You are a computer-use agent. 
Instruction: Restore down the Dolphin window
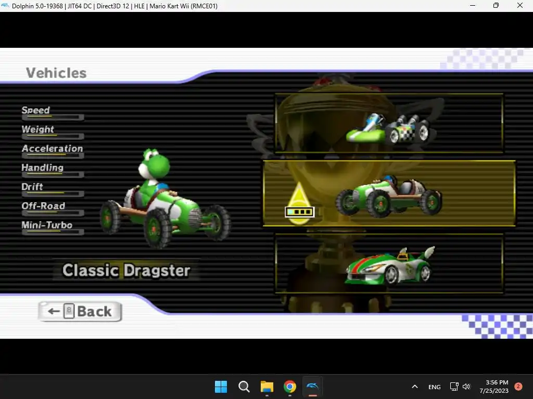pos(496,6)
